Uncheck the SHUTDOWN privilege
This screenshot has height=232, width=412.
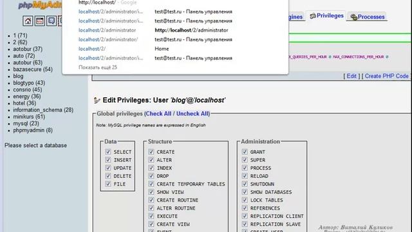point(245,184)
